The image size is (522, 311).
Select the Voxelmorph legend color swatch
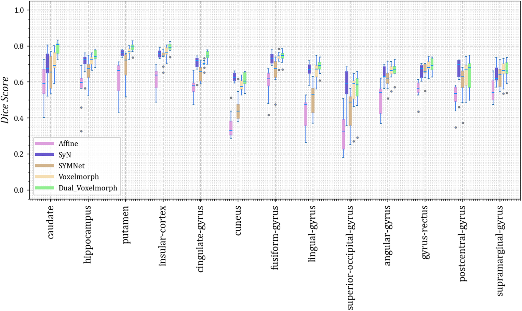point(44,177)
